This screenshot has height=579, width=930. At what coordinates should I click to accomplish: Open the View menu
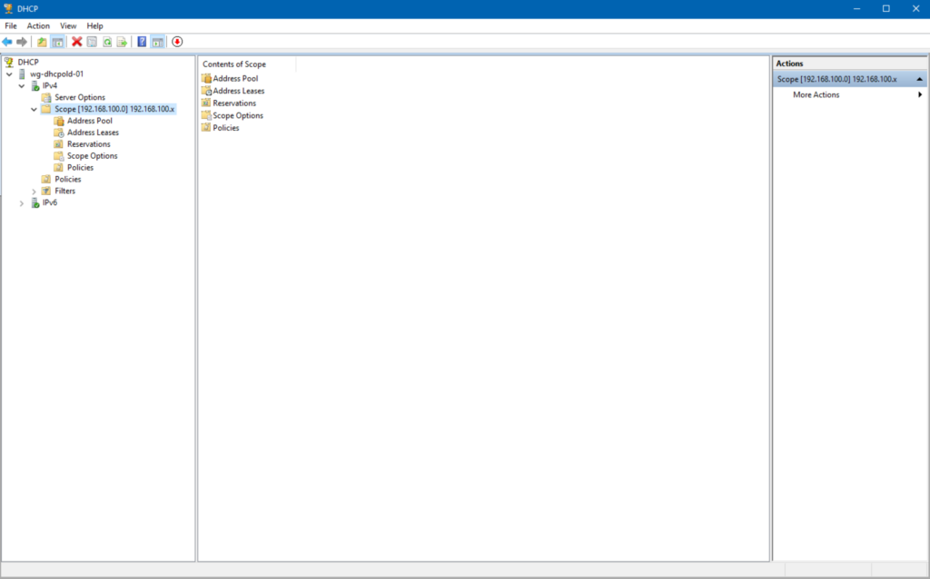pyautogui.click(x=68, y=25)
